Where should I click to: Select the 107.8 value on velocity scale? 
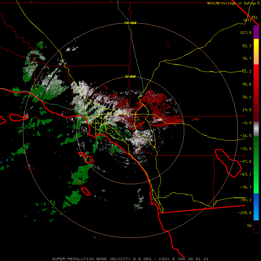[x=246, y=32]
